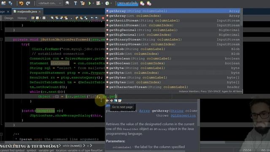
Task: Go to previous Javadoc page
Action: [107, 100]
